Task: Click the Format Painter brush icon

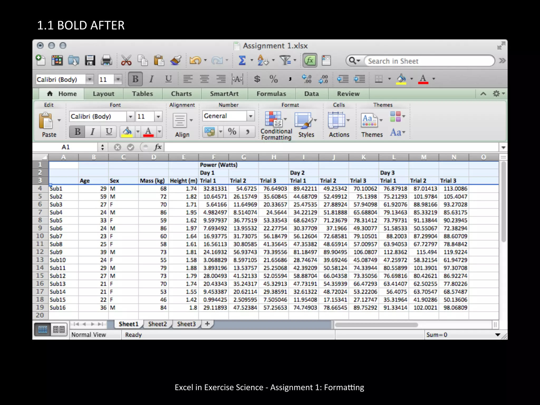Action: coord(176,61)
